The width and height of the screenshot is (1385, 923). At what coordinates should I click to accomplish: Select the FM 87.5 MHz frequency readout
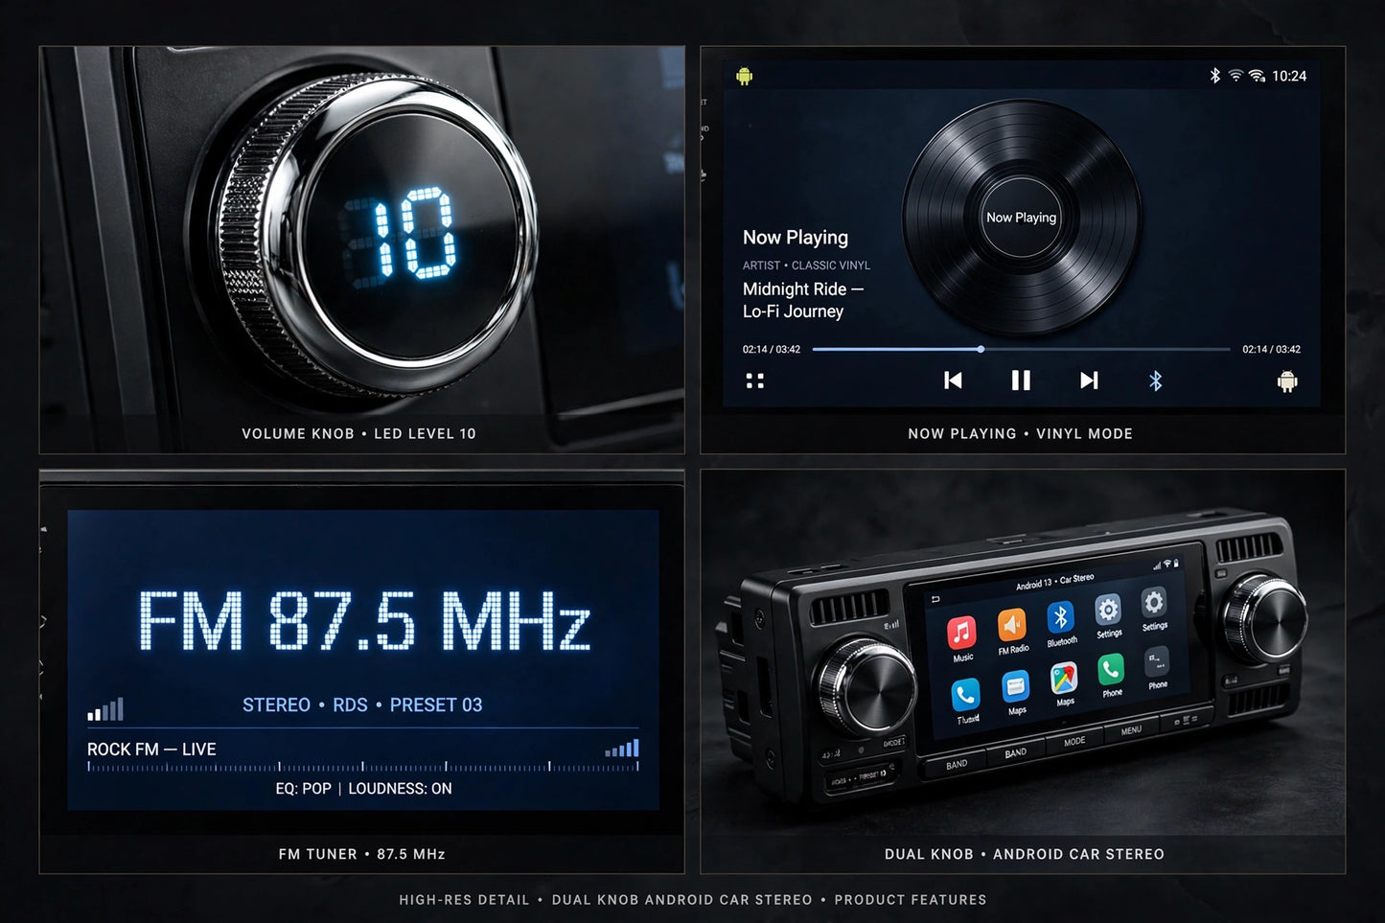click(363, 620)
